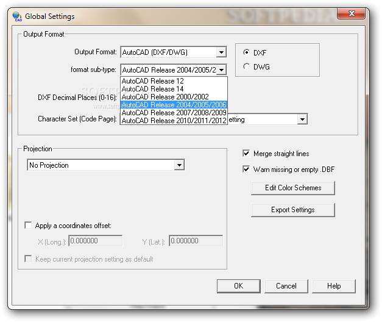Choose AutoCAD Release 14 from list
Image resolution: width=382 pixels, height=322 pixels.
tap(174, 89)
